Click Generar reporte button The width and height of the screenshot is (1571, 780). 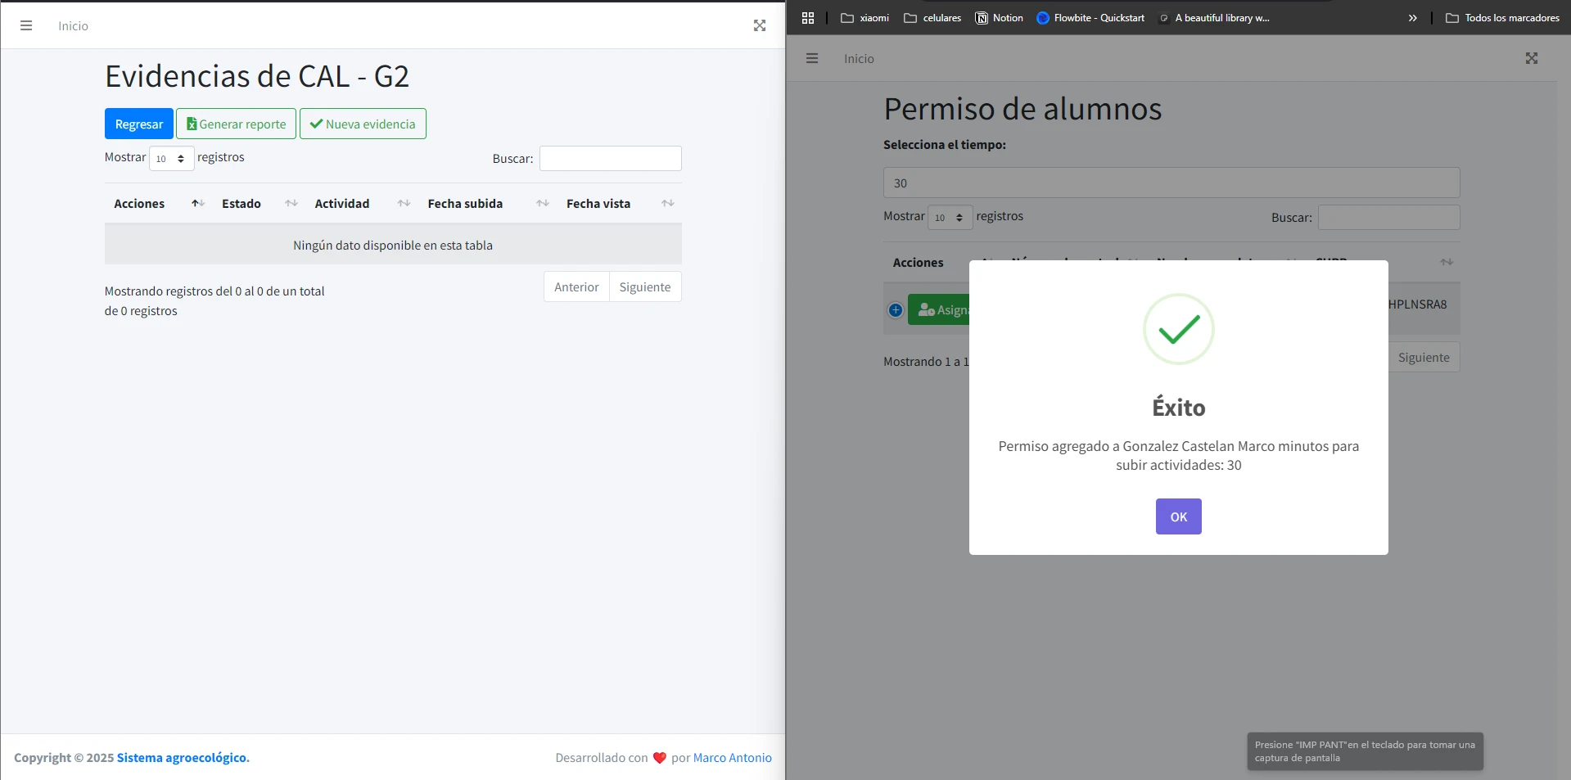click(x=236, y=124)
